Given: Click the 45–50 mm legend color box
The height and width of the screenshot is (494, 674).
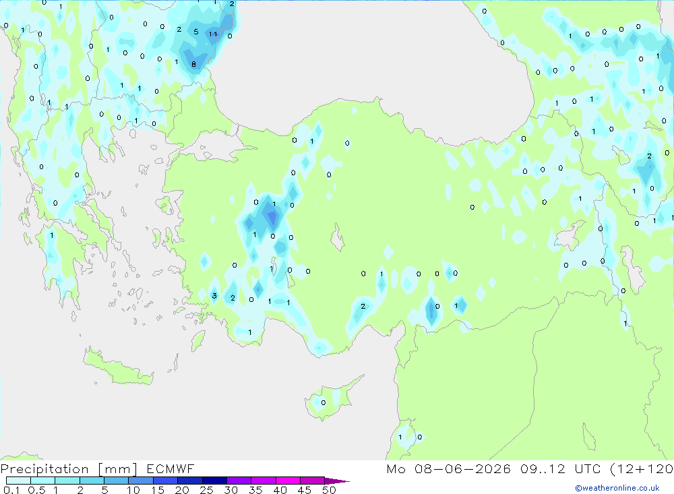Looking at the screenshot, I should 313,481.
